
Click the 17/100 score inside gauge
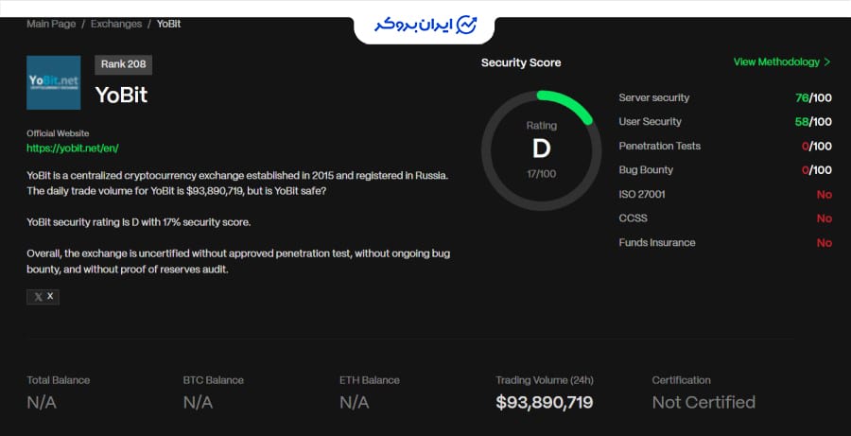(x=541, y=174)
